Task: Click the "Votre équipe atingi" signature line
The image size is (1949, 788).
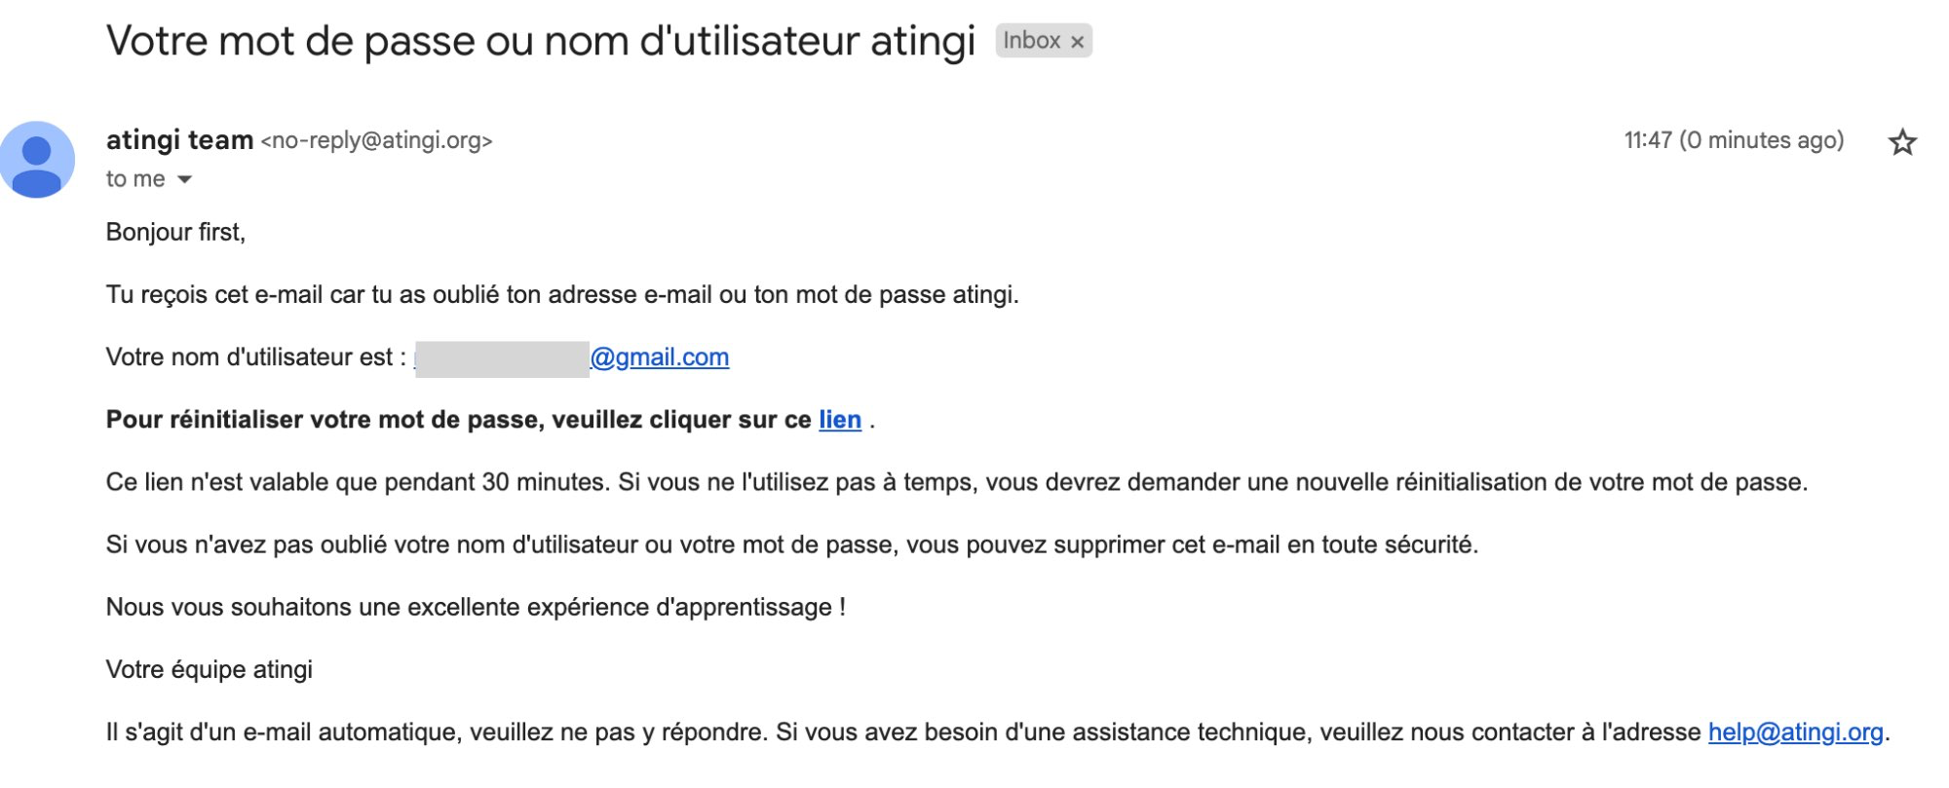Action: click(210, 670)
